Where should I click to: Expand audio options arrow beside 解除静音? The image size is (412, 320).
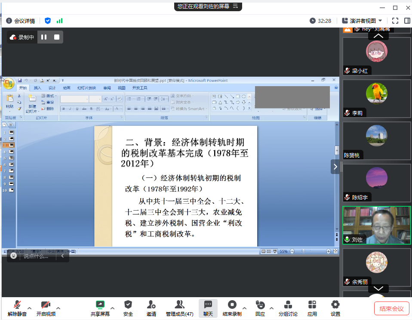tap(30, 308)
